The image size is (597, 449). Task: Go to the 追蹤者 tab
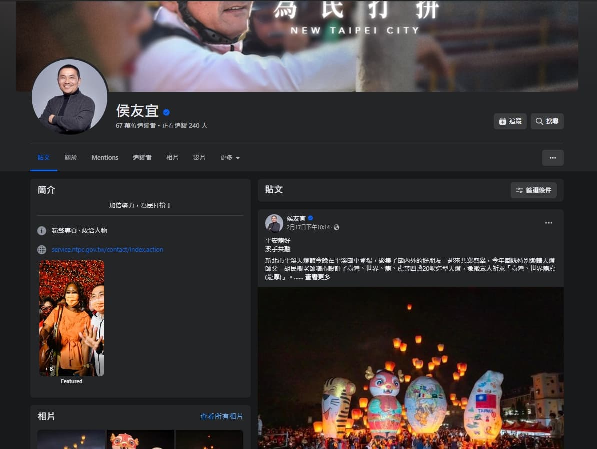[x=142, y=158]
